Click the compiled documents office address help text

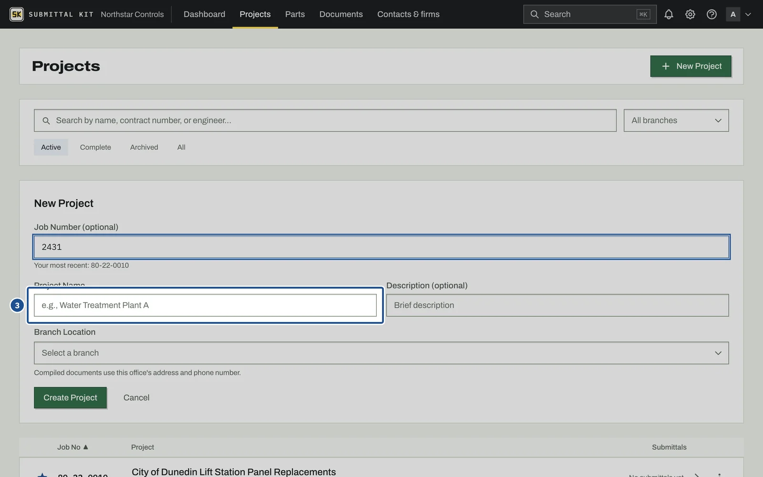[137, 373]
